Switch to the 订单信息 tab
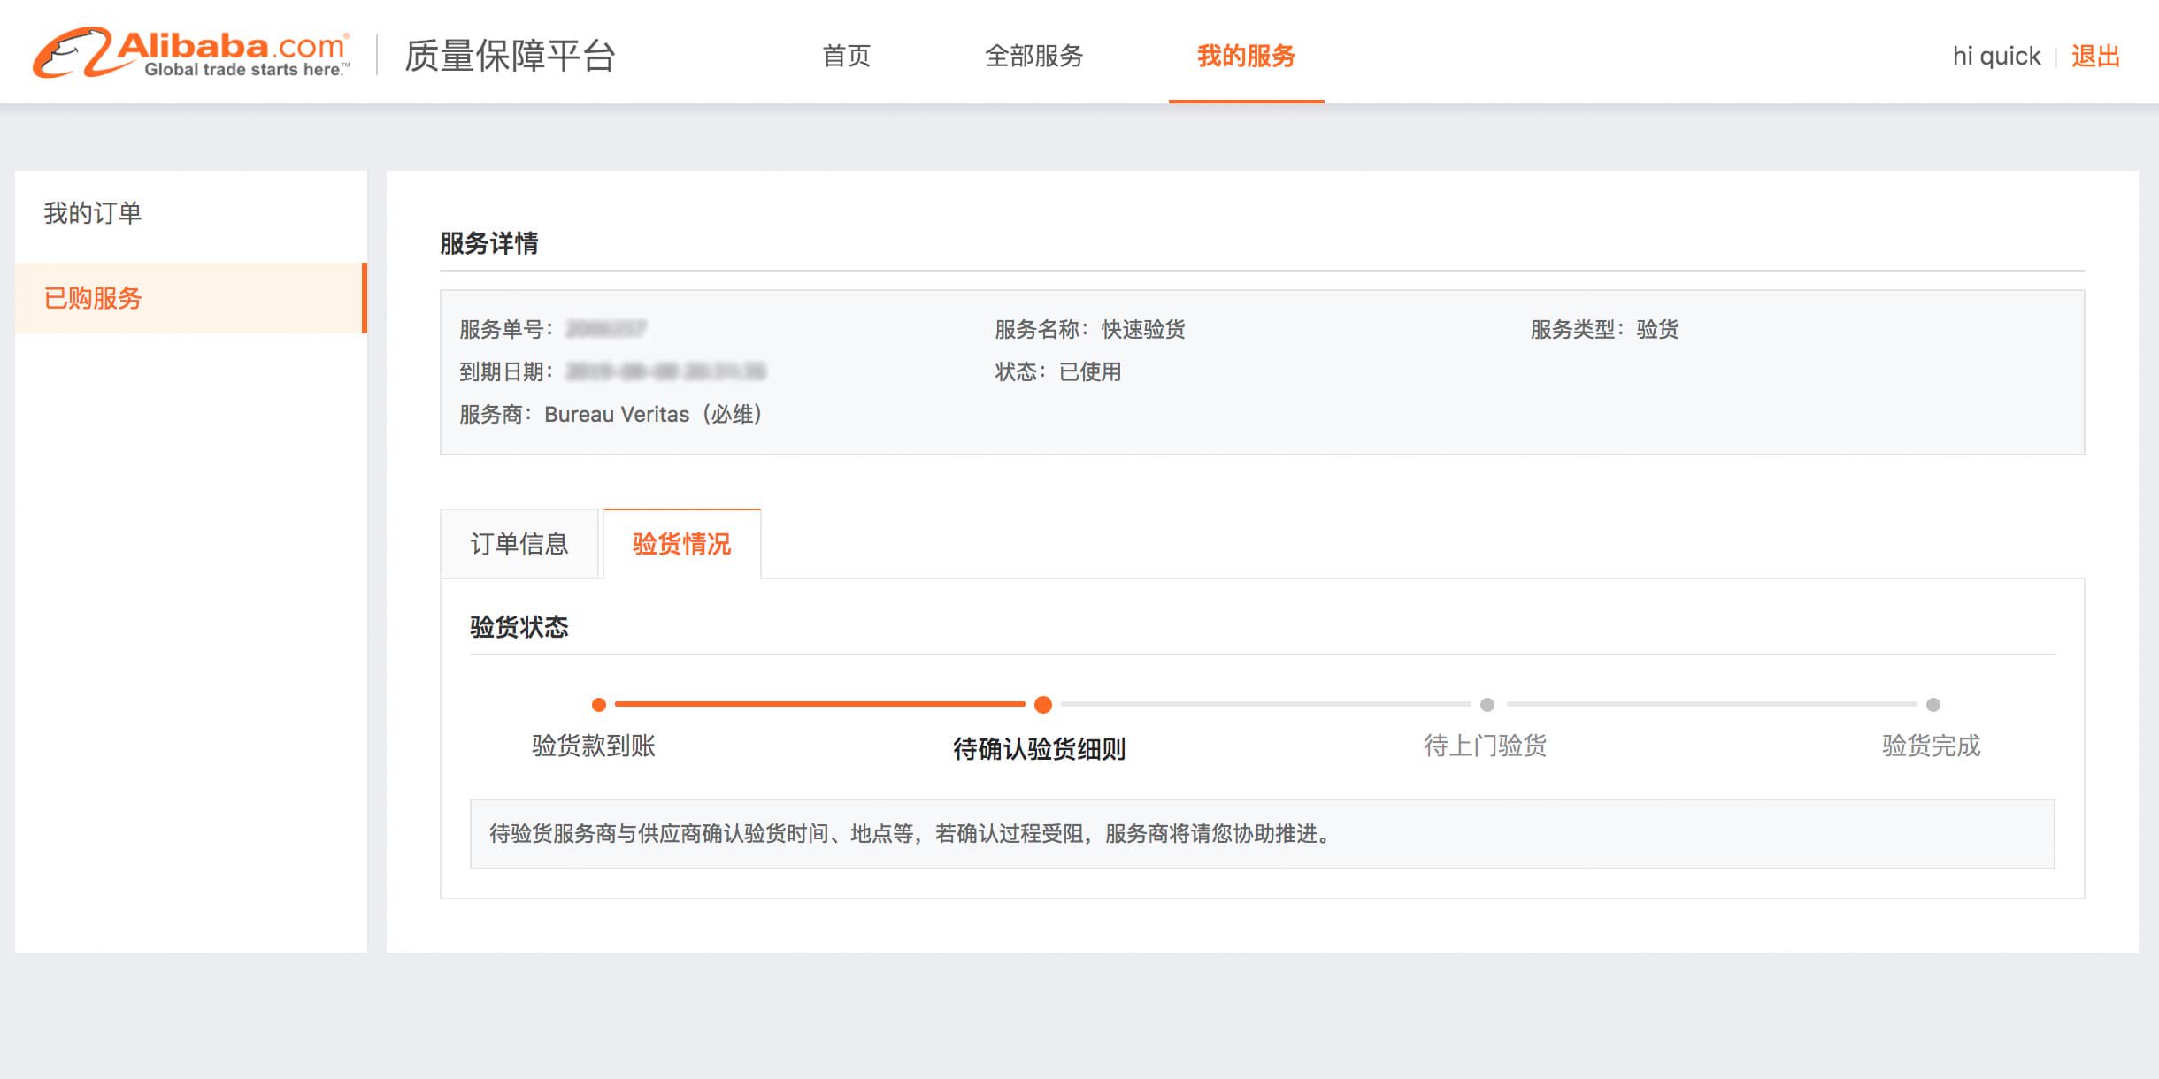Viewport: 2159px width, 1079px height. [x=519, y=544]
